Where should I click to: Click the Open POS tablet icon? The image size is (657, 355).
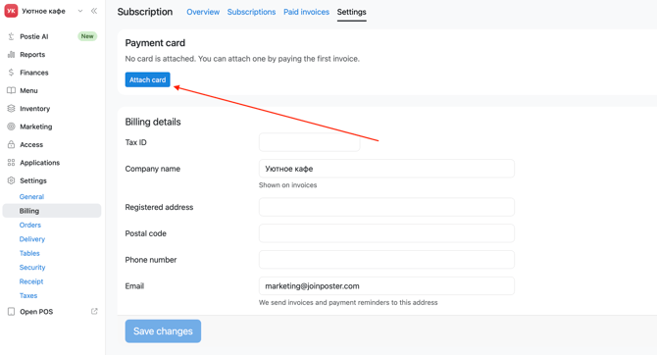coord(12,312)
